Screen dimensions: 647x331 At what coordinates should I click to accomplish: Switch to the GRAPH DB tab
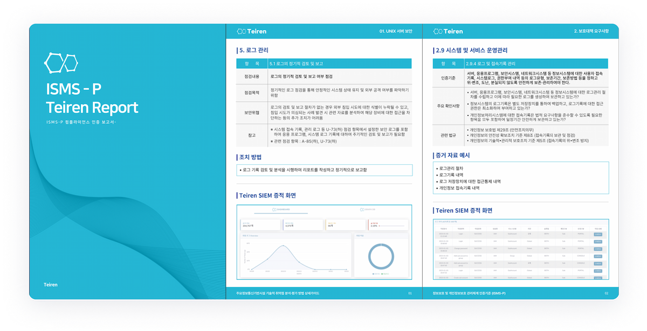(367, 209)
